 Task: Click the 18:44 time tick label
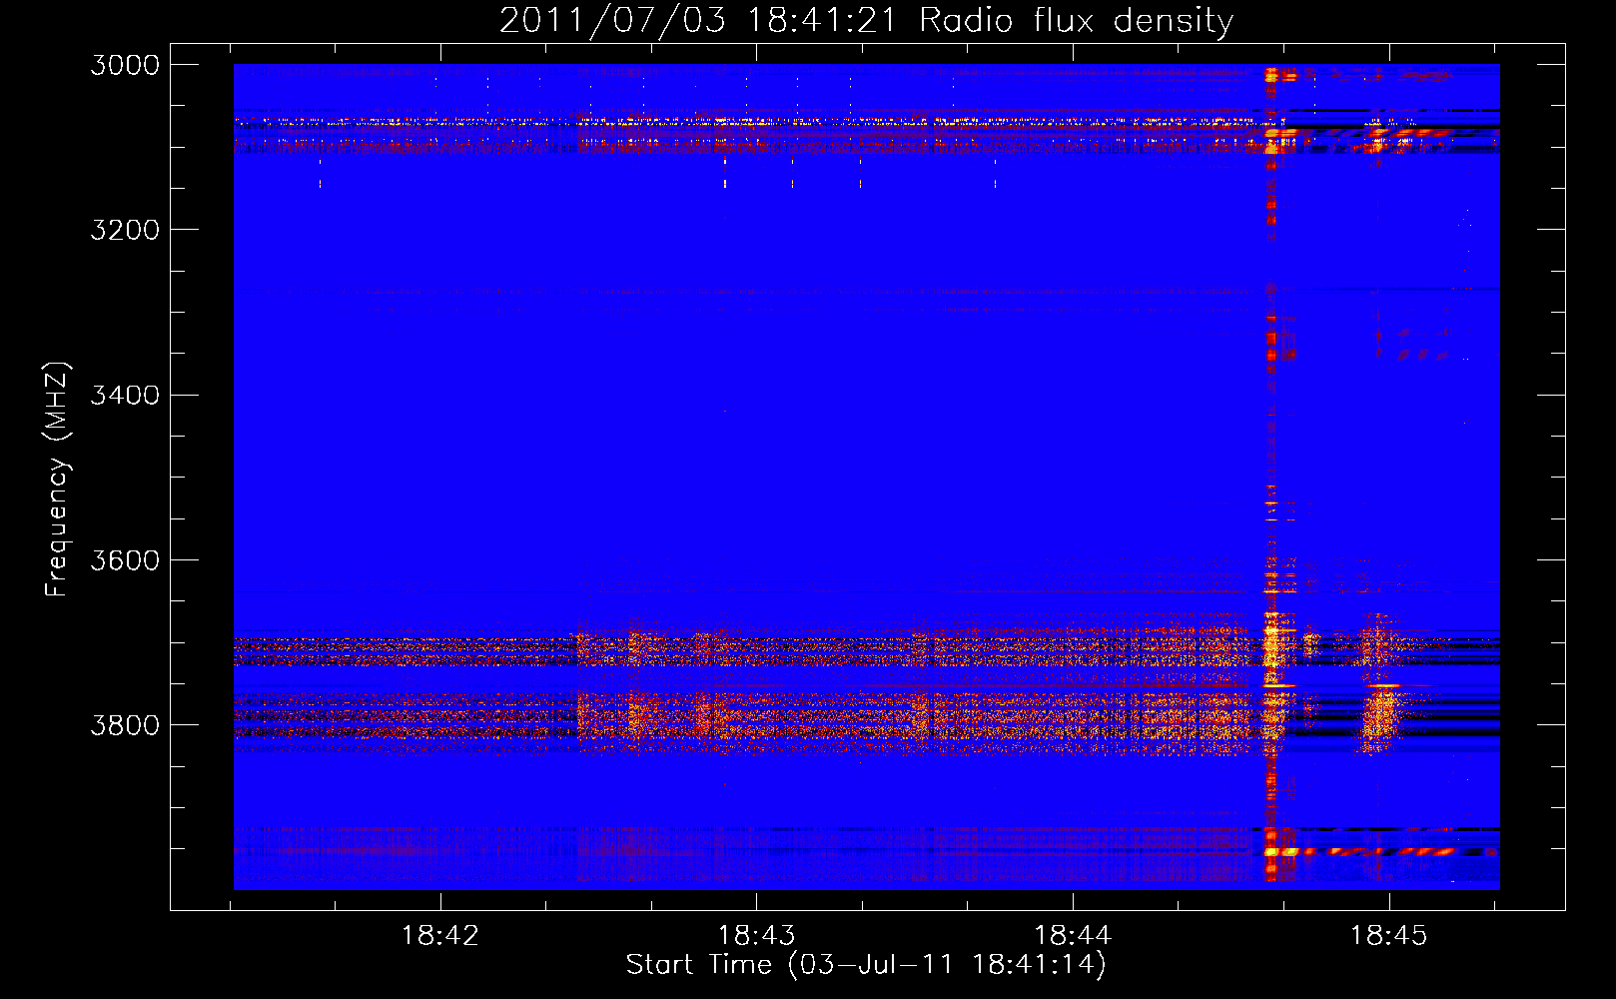coord(1073,935)
